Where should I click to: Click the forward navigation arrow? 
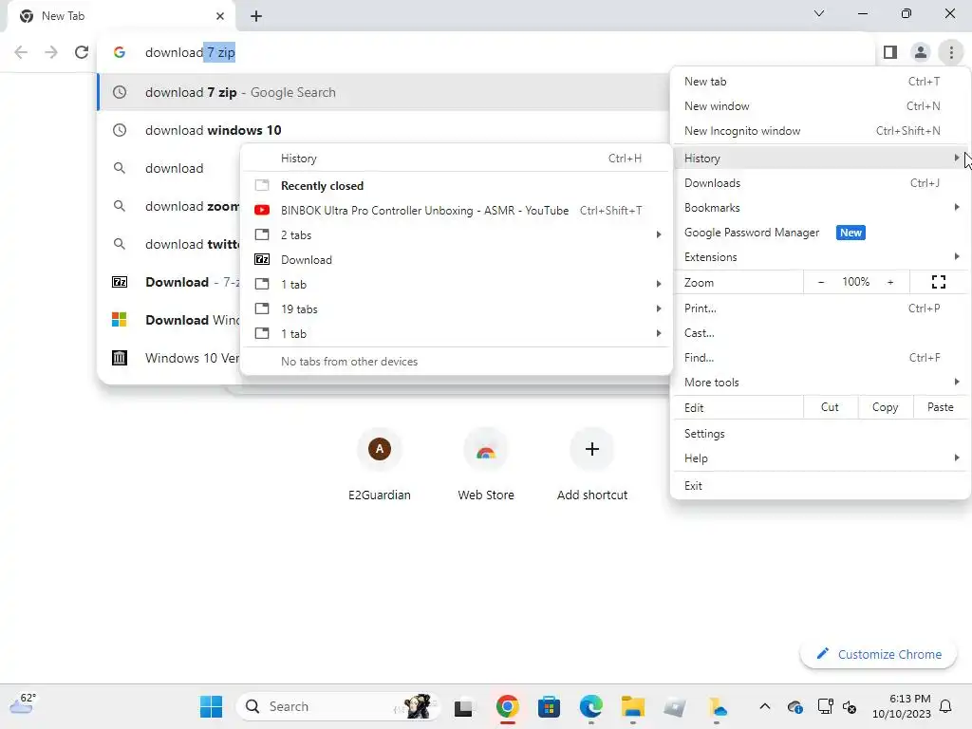51,52
